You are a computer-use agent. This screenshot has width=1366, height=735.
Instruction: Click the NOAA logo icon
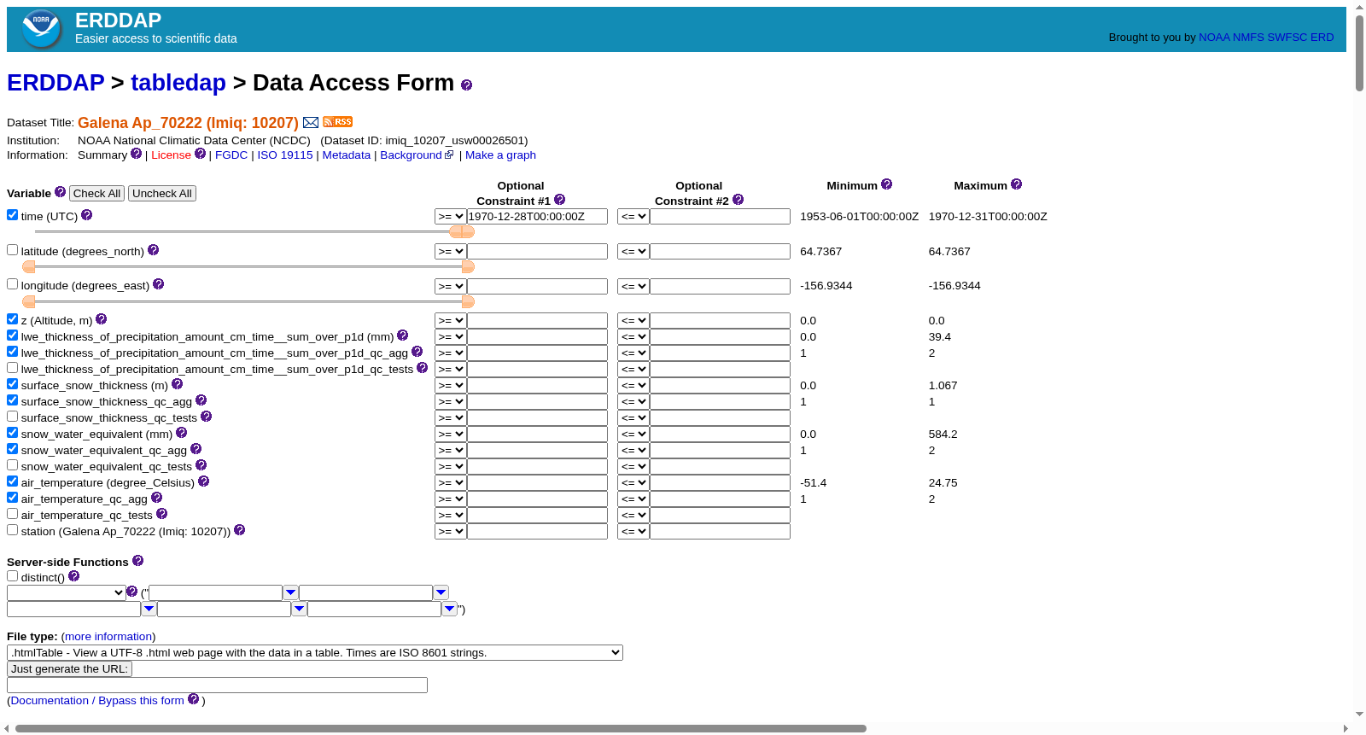coord(41,29)
